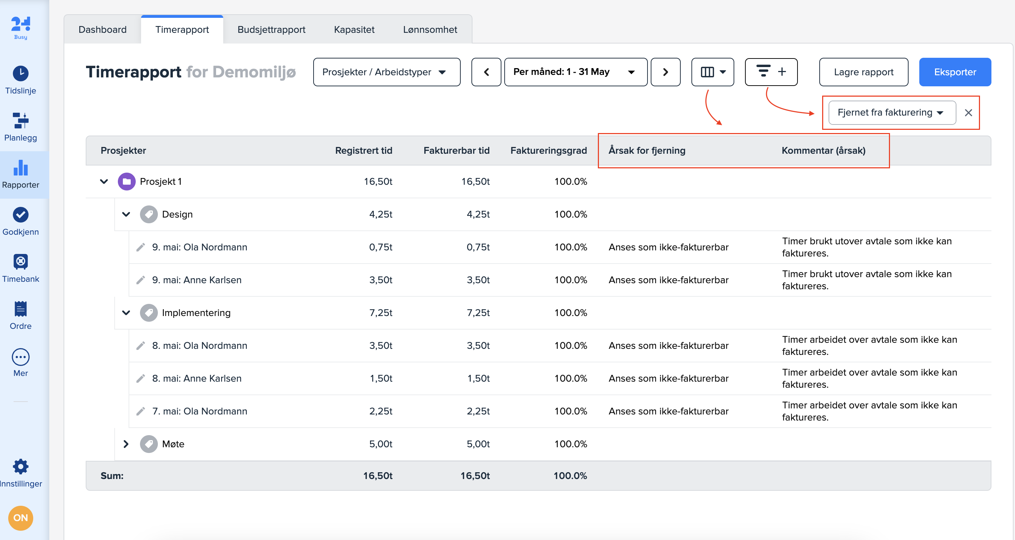Open the Timebank sidebar icon
Viewport: 1015px width, 540px height.
tap(20, 262)
